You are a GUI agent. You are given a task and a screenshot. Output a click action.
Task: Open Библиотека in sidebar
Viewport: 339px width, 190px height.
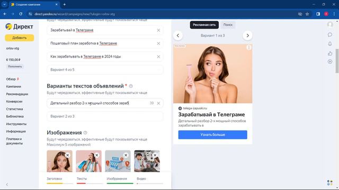[15, 117]
